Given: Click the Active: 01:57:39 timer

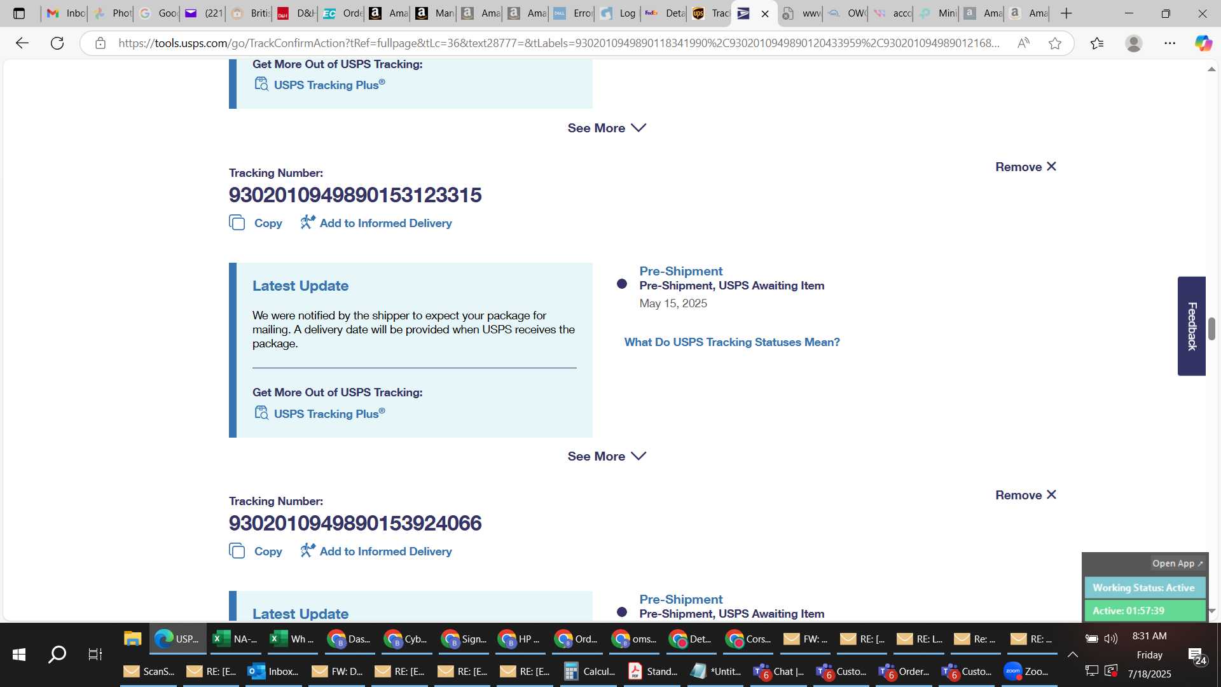Looking at the screenshot, I should tap(1144, 611).
